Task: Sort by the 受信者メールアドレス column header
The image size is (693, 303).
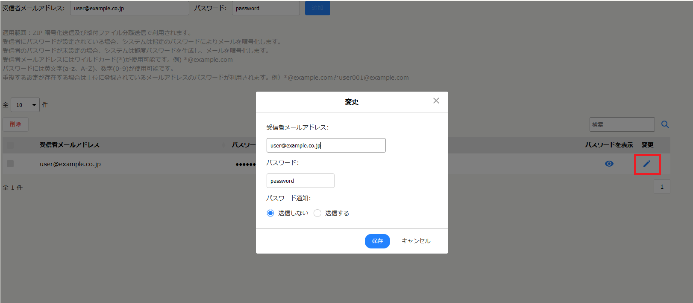Action: click(70, 145)
